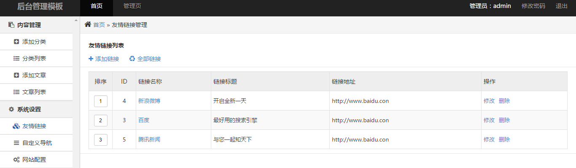Click the 排序 column header

[100, 81]
